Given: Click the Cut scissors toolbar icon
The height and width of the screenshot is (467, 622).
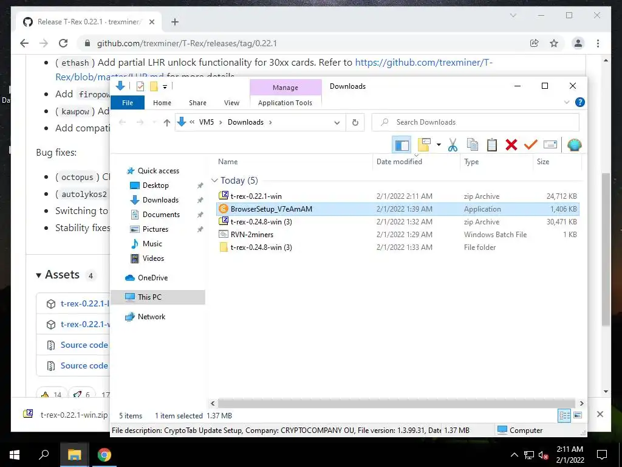Looking at the screenshot, I should click(453, 145).
